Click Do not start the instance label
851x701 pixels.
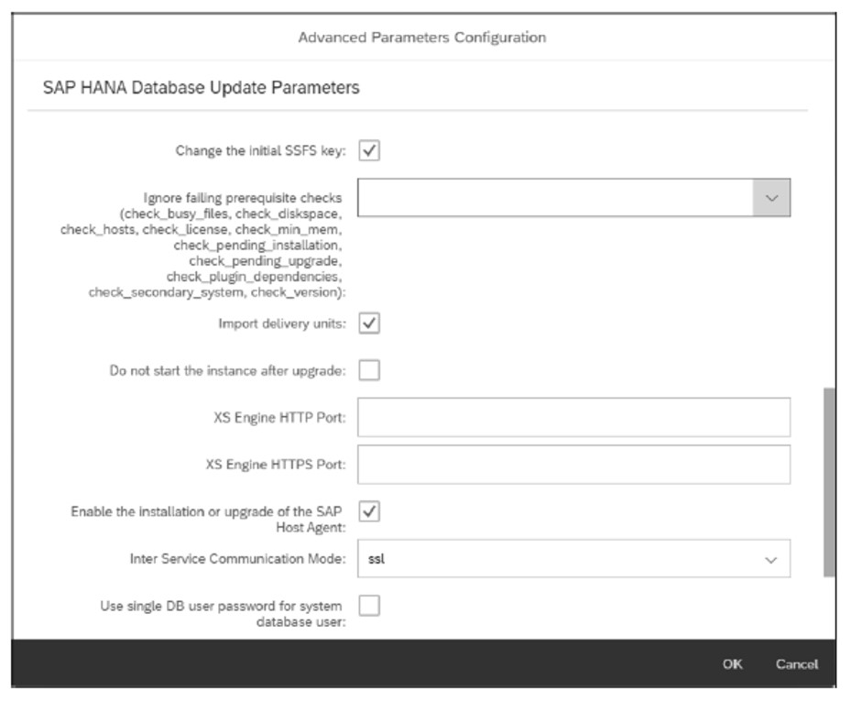click(x=227, y=371)
